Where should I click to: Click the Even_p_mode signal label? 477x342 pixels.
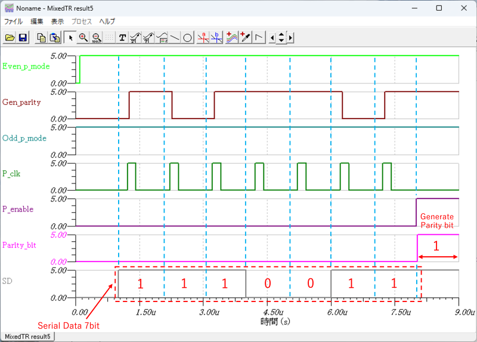point(26,66)
